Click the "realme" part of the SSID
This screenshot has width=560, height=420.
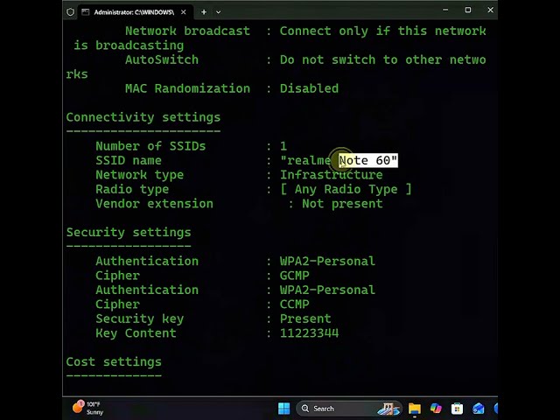pos(309,160)
